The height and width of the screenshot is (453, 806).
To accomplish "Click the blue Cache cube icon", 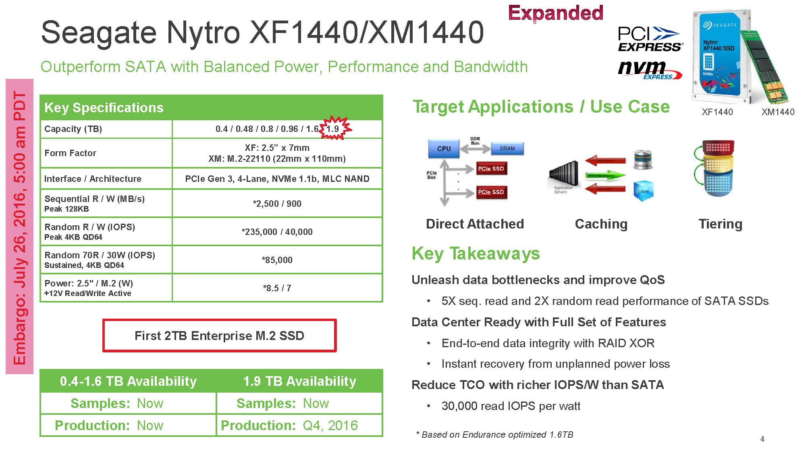I will click(643, 191).
